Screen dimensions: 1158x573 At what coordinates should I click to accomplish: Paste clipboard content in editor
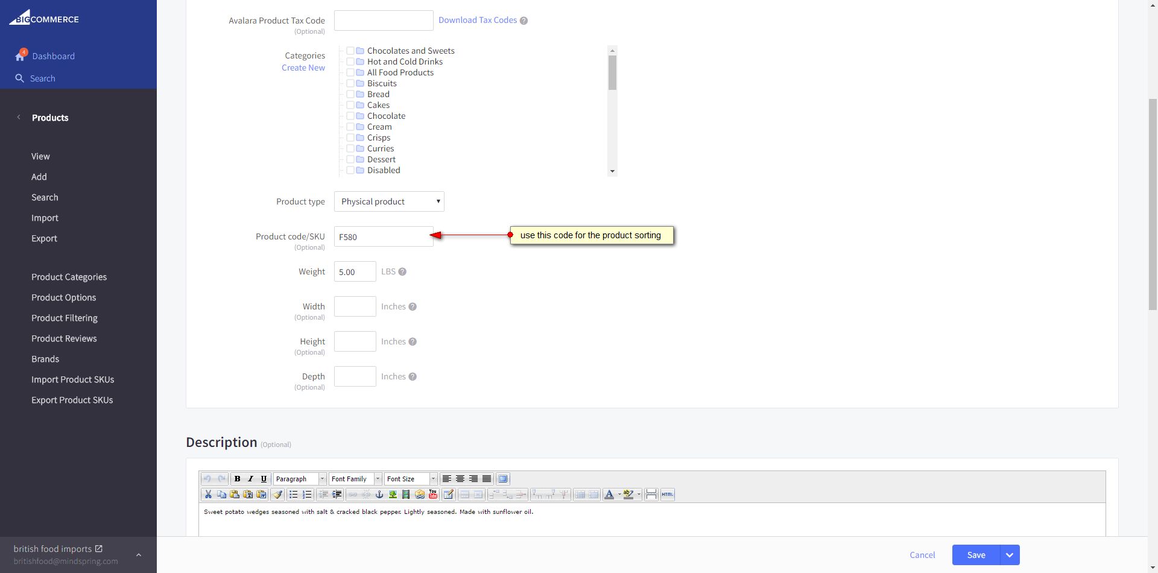[x=235, y=495]
